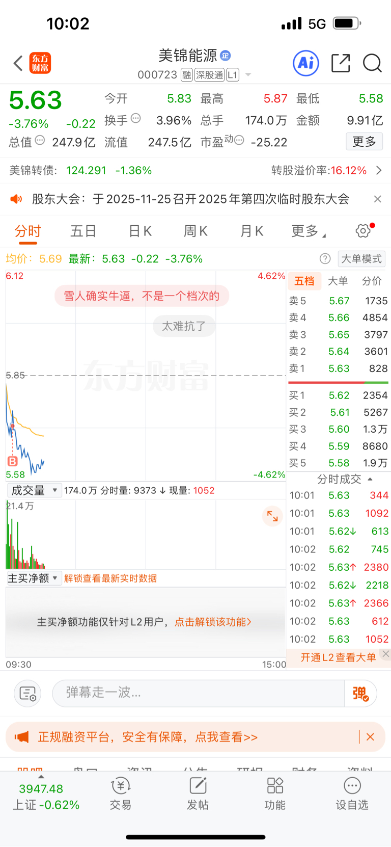Open the 东方财富 logo icon
The image size is (391, 847).
tap(40, 63)
